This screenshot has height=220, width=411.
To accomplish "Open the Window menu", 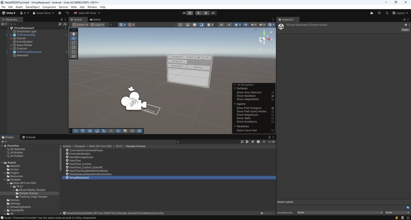I will (x=92, y=7).
